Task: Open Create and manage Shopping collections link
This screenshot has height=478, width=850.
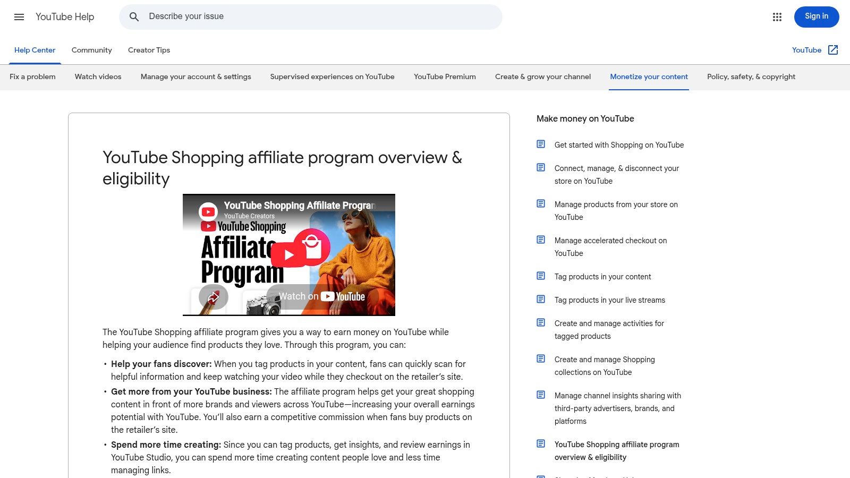Action: point(605,366)
